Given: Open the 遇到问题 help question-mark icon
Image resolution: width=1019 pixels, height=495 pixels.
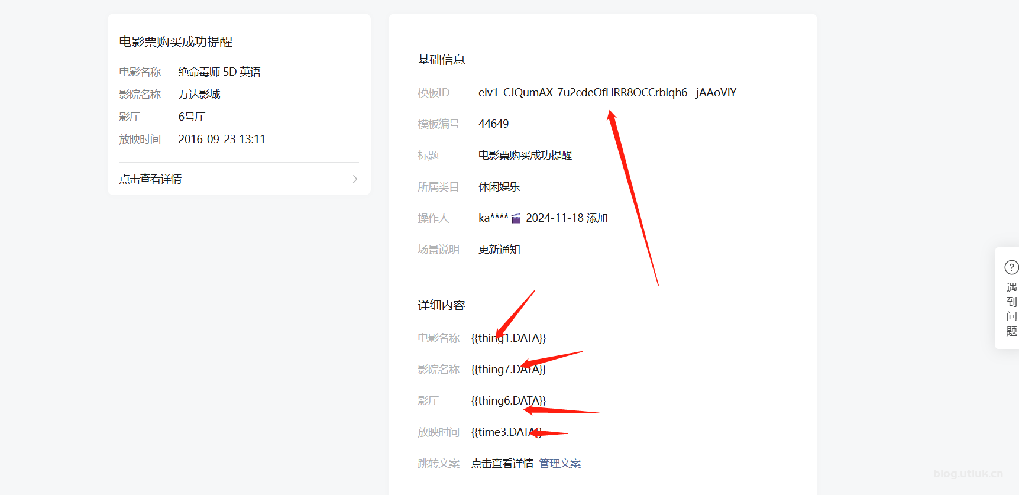Looking at the screenshot, I should point(1011,267).
